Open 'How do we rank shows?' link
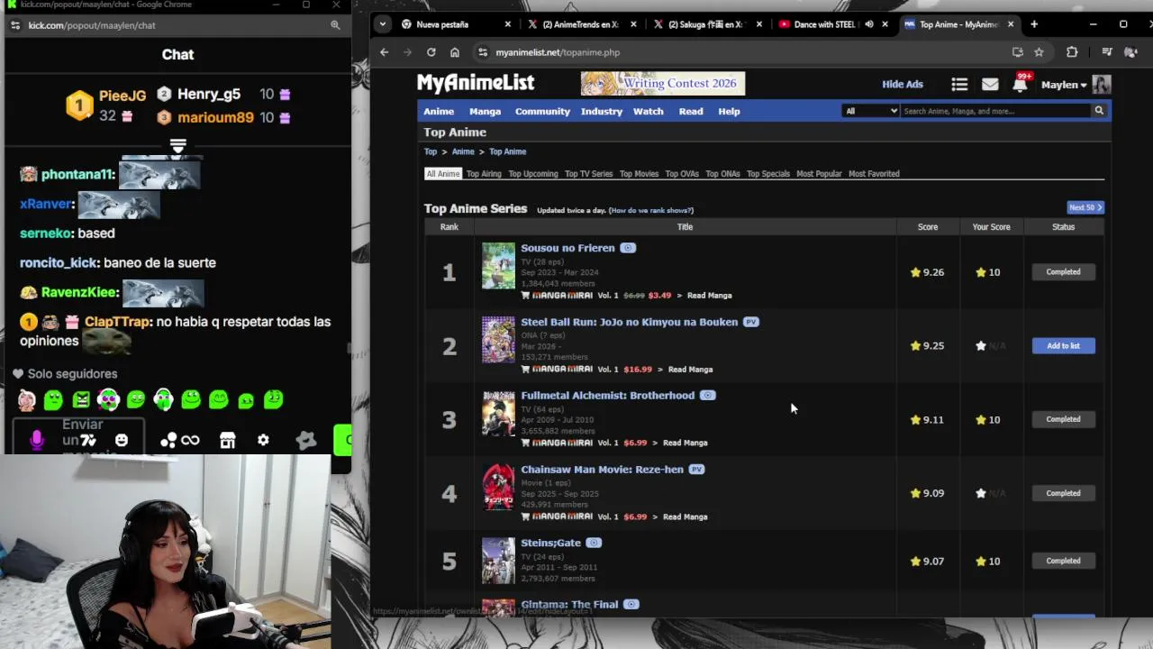The image size is (1153, 649). 650,211
